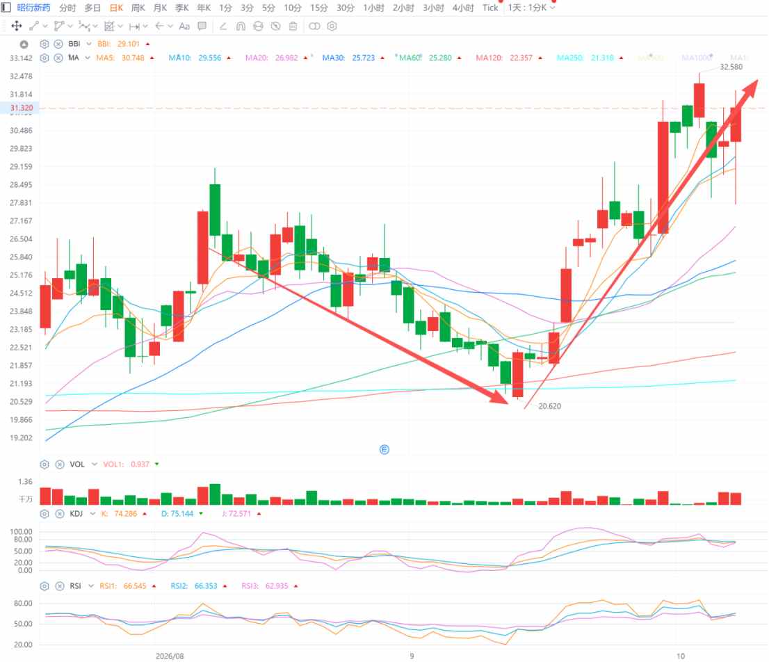The height and width of the screenshot is (662, 769).
Task: Add a comment bubble note
Action: (x=202, y=26)
